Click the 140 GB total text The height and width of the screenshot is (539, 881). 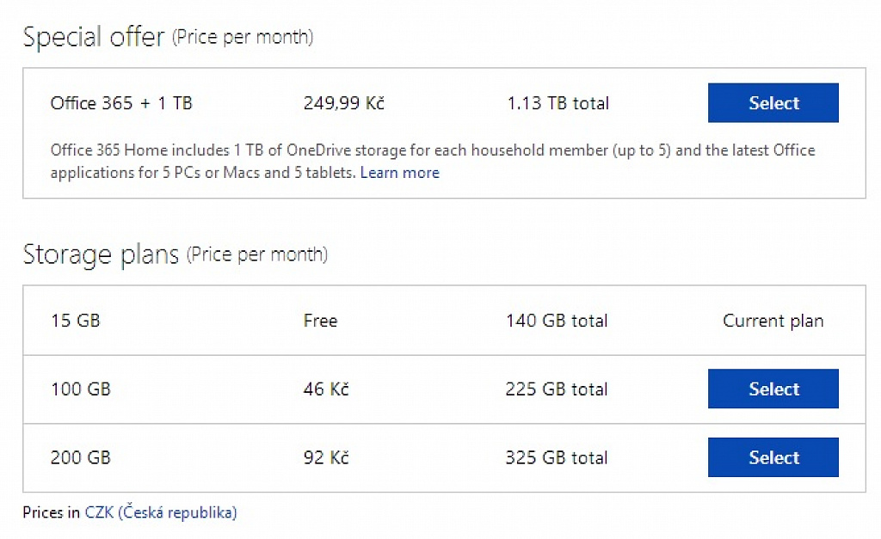point(557,321)
